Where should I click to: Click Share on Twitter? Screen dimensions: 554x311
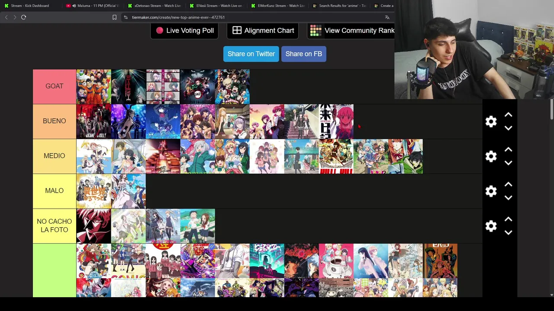point(251,54)
